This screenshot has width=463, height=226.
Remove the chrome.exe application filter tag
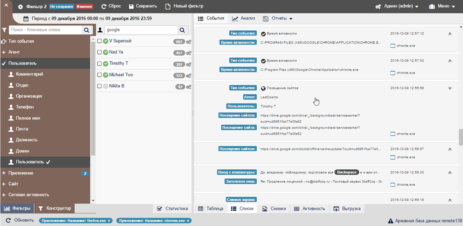coord(188,221)
